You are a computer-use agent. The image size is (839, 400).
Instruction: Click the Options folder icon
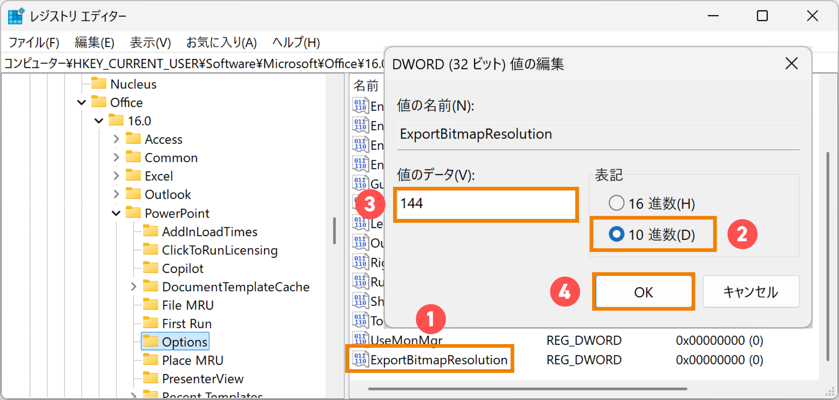click(x=150, y=341)
